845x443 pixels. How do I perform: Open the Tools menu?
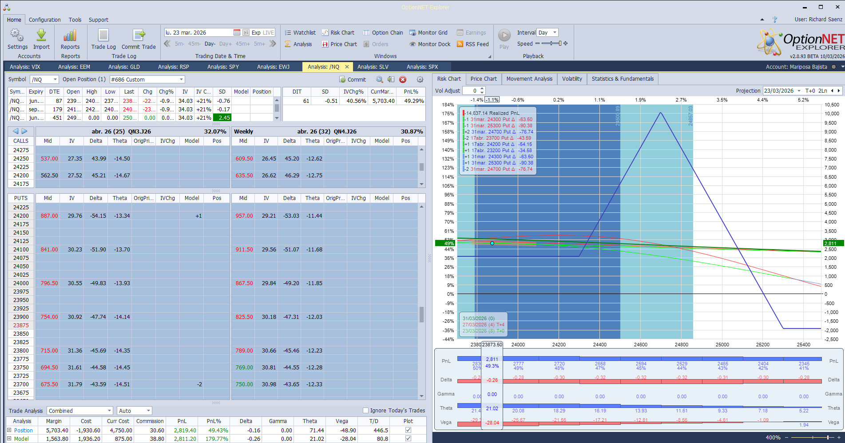75,20
